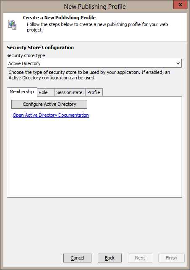The width and height of the screenshot is (190, 270).
Task: Click the Security Store Configuration heading
Action: pyautogui.click(x=40, y=47)
